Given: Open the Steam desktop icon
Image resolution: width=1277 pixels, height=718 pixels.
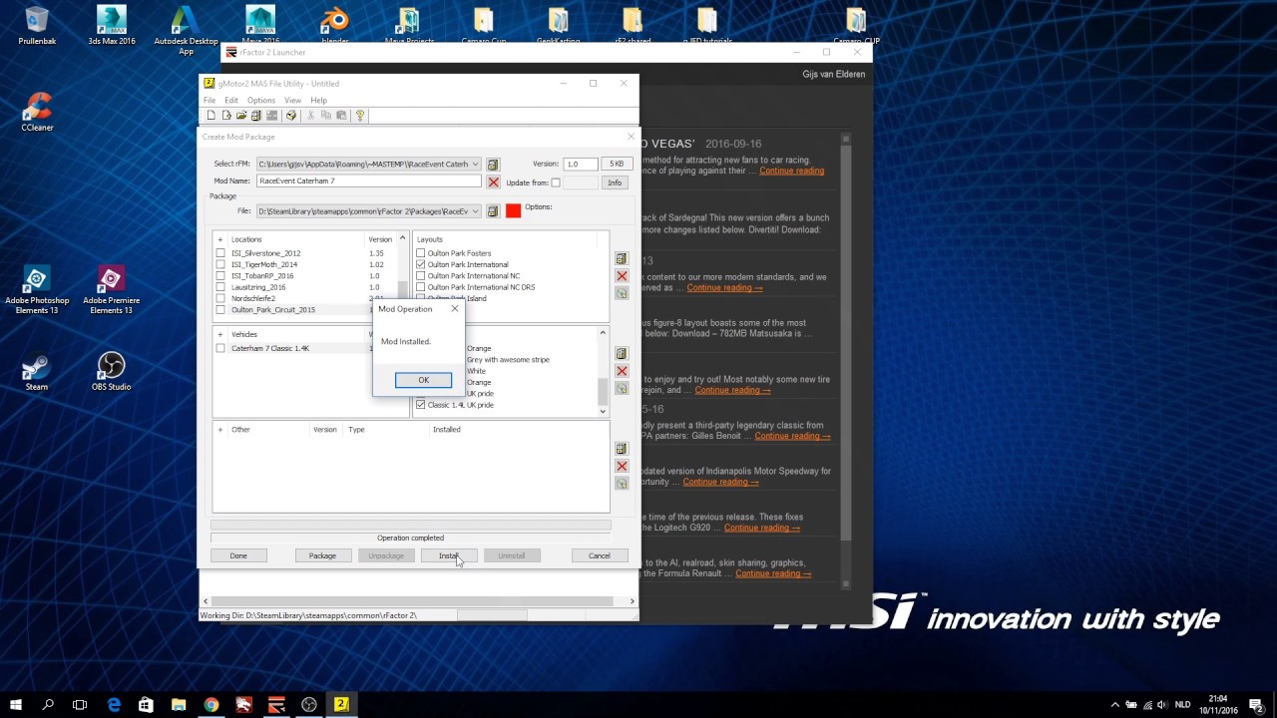Looking at the screenshot, I should point(37,372).
